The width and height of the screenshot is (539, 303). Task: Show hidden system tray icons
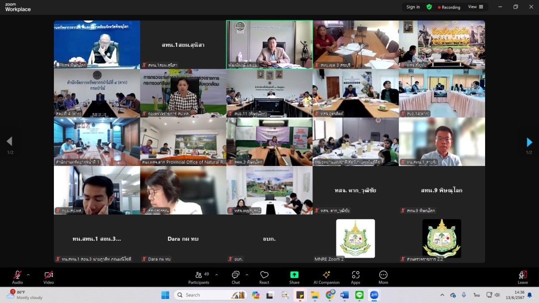[442, 295]
